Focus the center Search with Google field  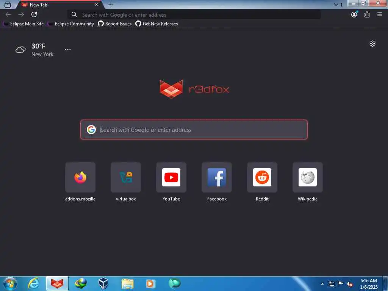(x=194, y=130)
